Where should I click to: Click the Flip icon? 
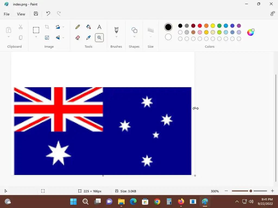[x=58, y=37]
